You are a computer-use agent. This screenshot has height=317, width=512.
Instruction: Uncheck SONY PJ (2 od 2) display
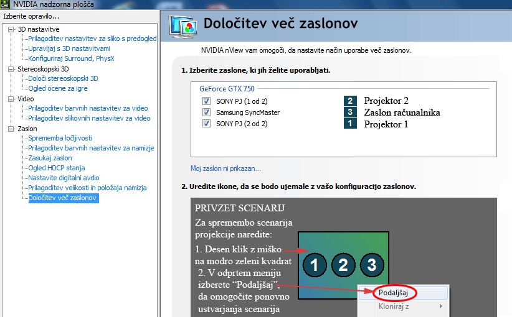(x=206, y=124)
